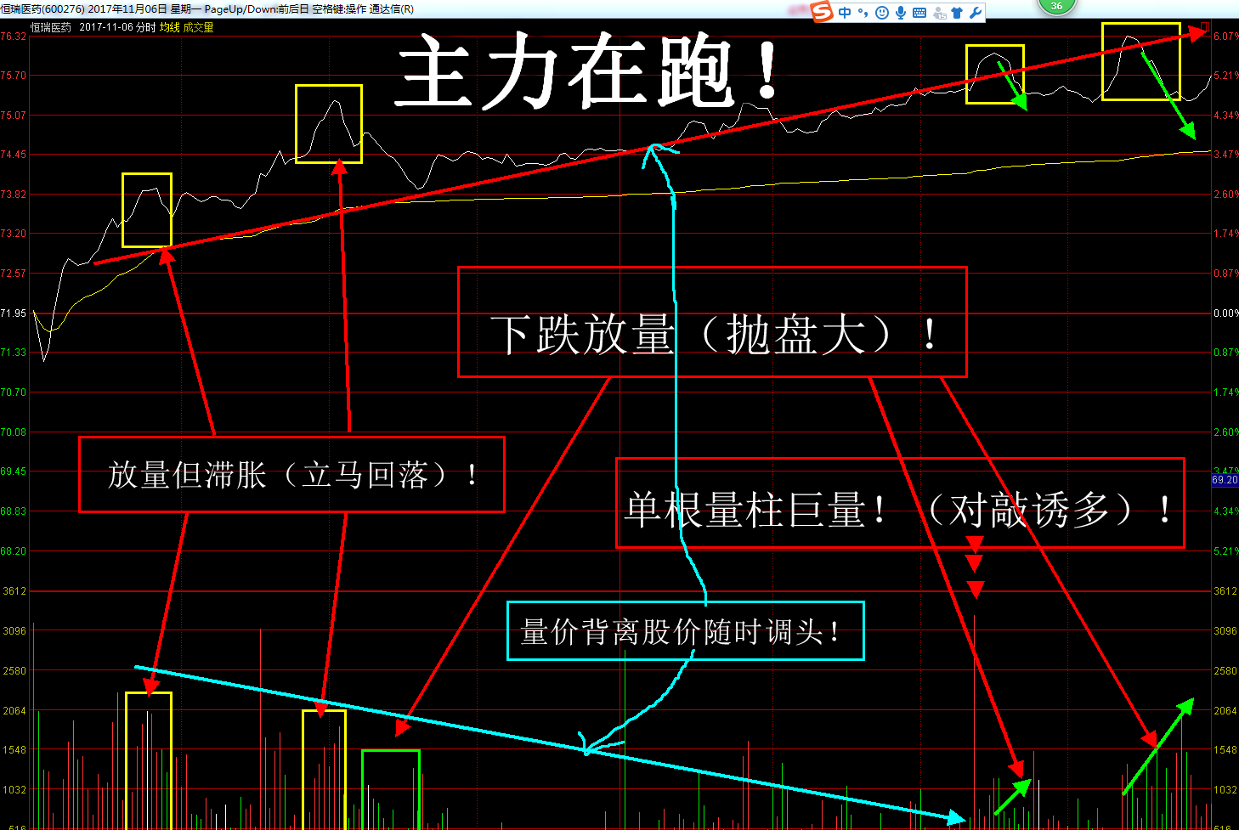The height and width of the screenshot is (830, 1239).
Task: Start voice input with the microphone icon
Action: (x=901, y=13)
